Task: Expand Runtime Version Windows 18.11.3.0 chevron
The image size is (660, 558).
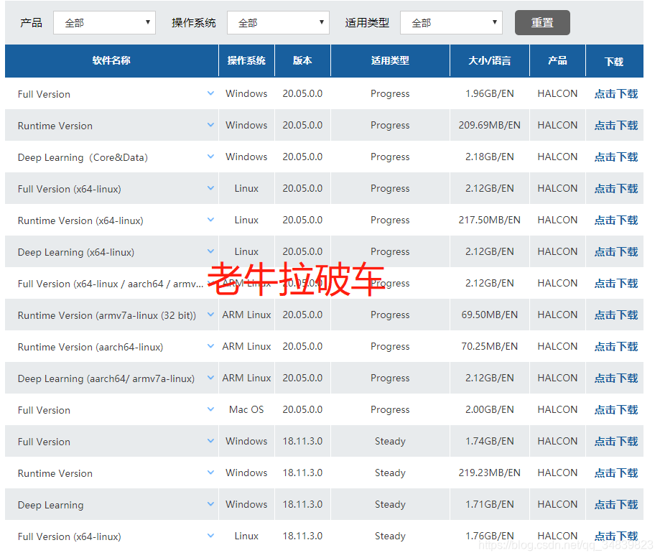Action: [x=211, y=472]
